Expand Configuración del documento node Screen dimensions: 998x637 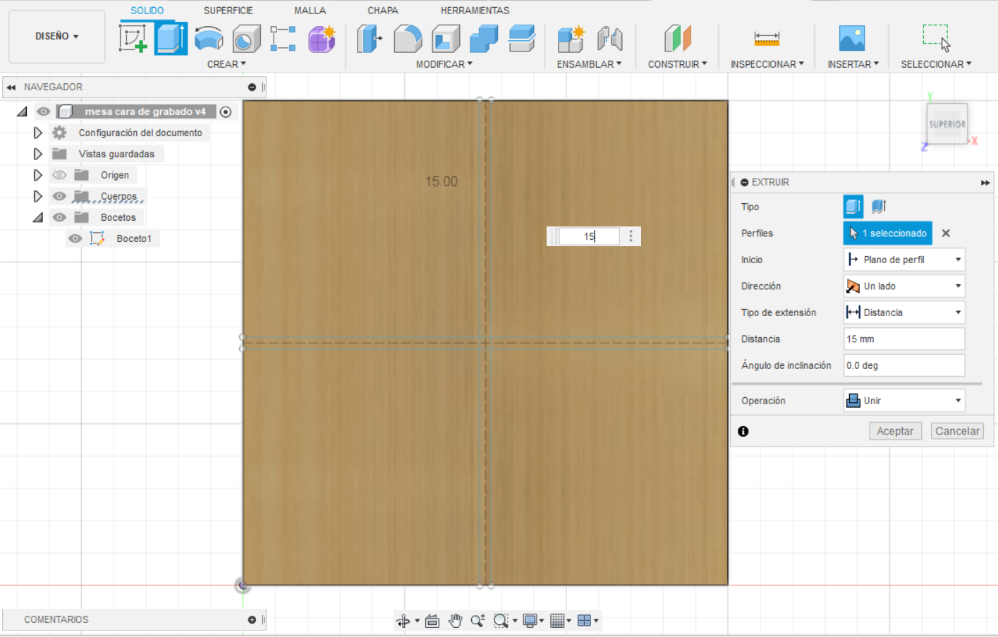point(37,133)
